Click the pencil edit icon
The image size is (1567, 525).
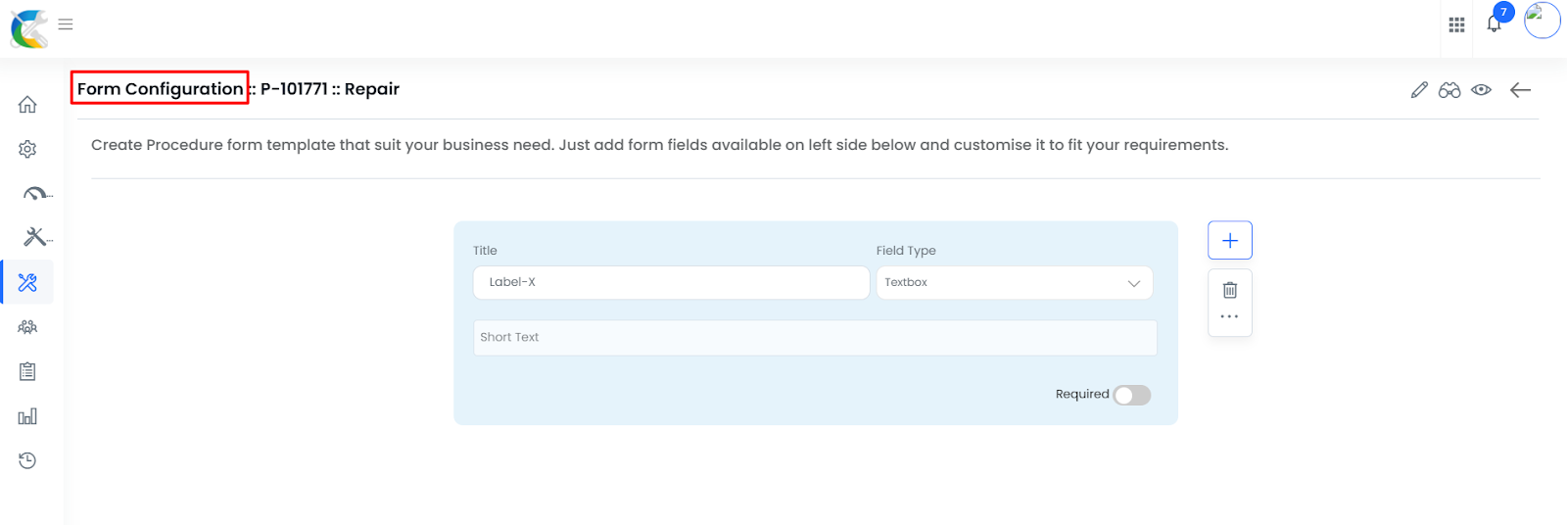(x=1419, y=90)
